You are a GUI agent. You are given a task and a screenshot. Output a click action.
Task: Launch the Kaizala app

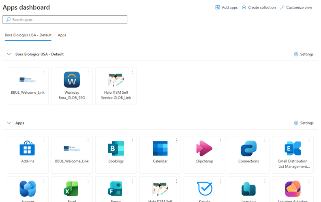click(x=205, y=189)
